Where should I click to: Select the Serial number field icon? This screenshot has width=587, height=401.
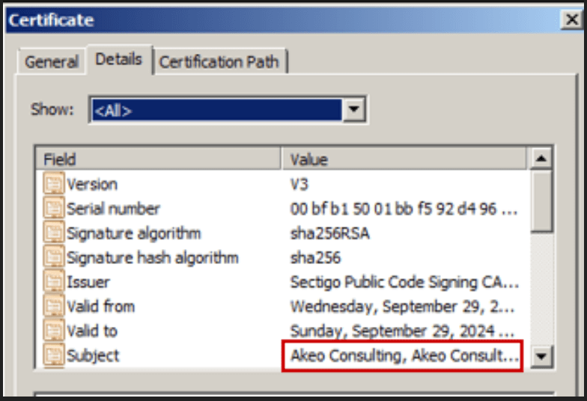point(54,207)
